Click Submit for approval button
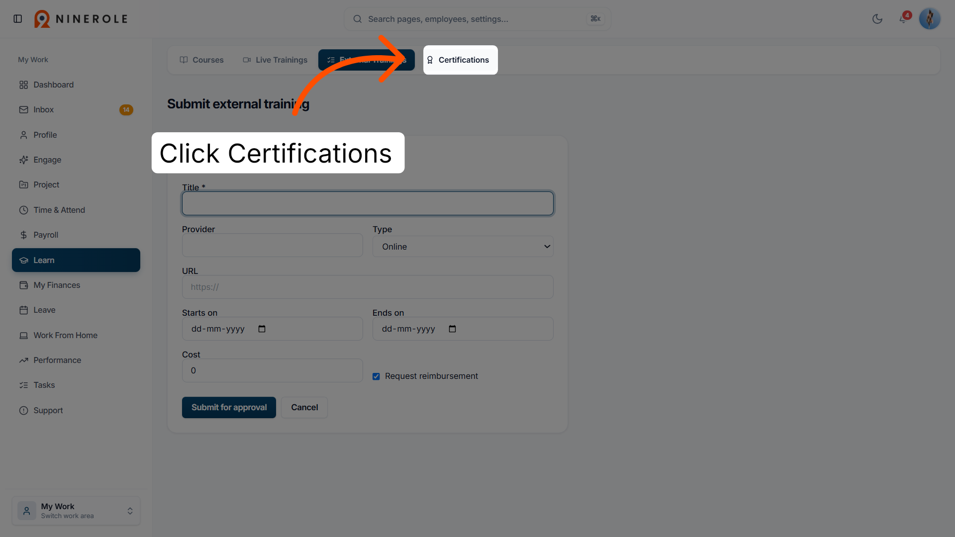Viewport: 955px width, 537px height. 229,408
